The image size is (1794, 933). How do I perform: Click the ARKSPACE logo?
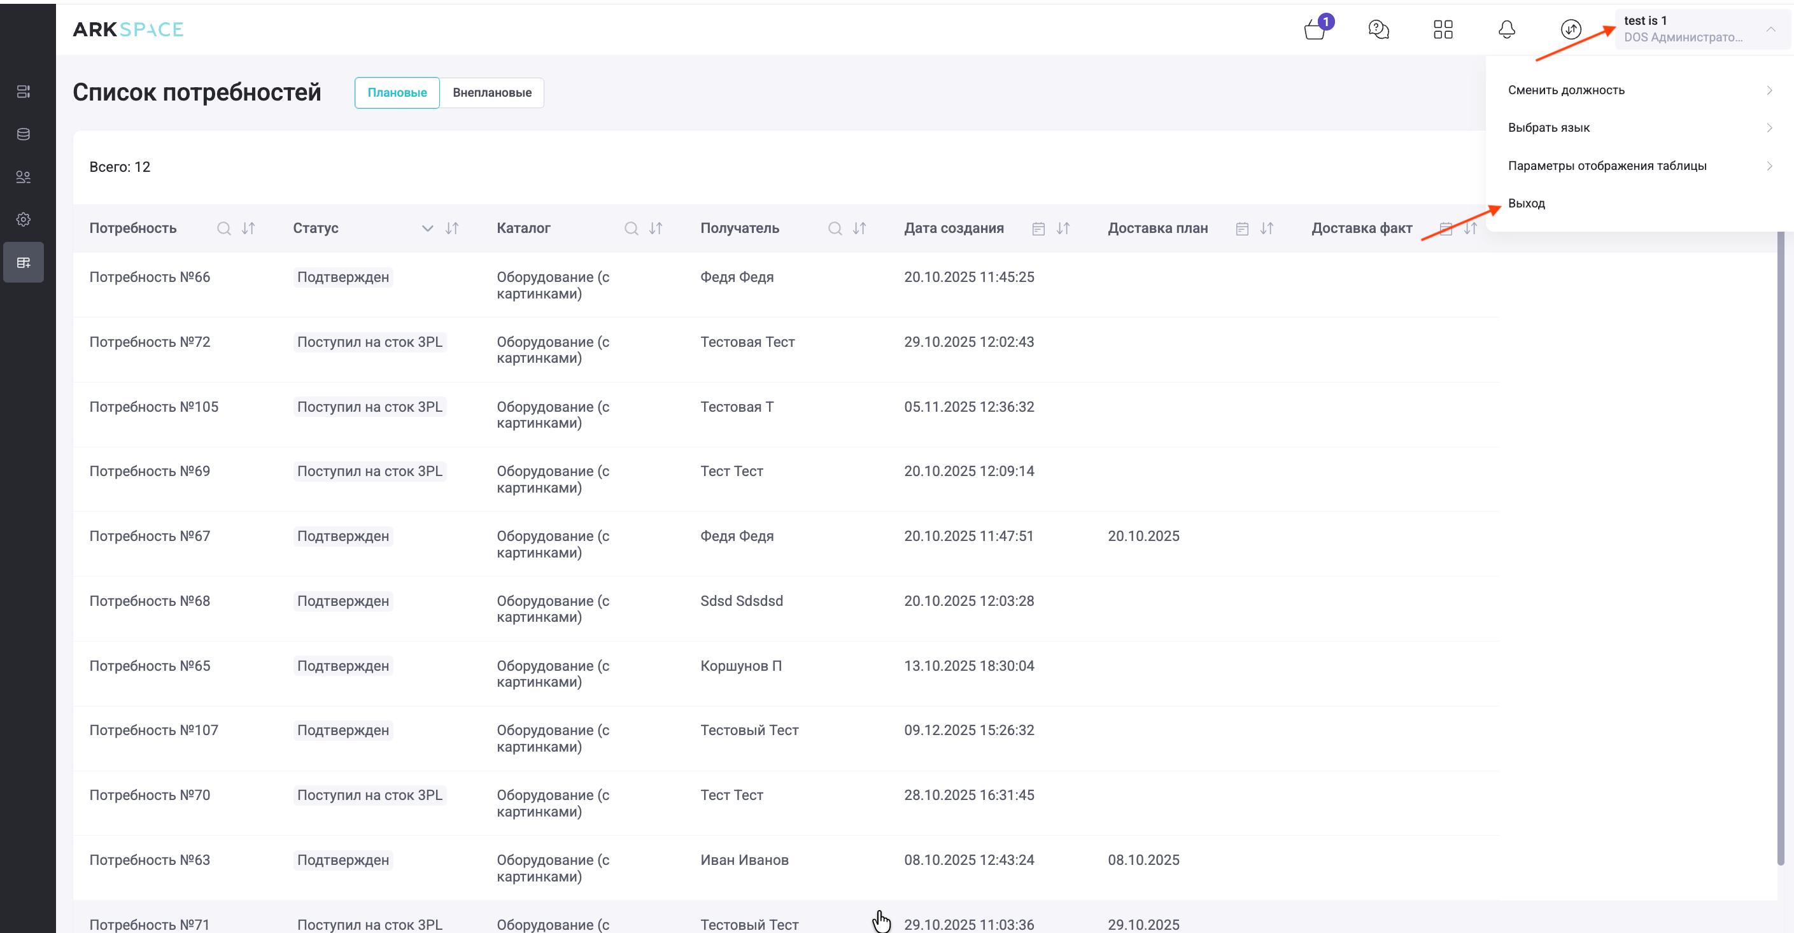pyautogui.click(x=128, y=29)
